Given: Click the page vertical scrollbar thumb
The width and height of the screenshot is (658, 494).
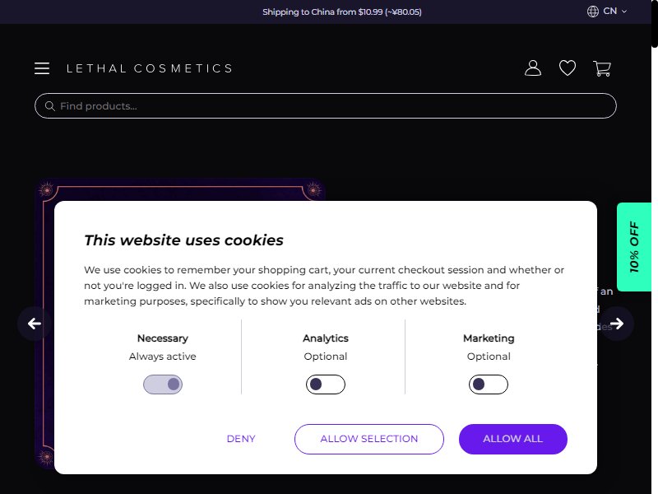Looking at the screenshot, I should click(655, 23).
